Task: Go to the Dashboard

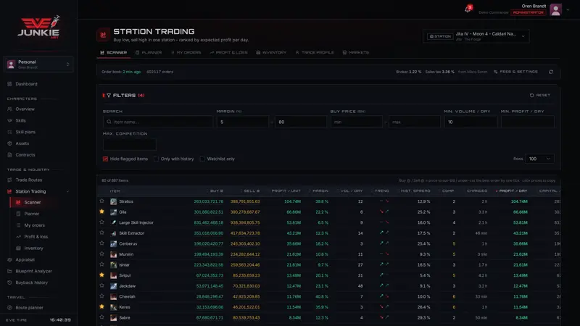Action: [26, 84]
